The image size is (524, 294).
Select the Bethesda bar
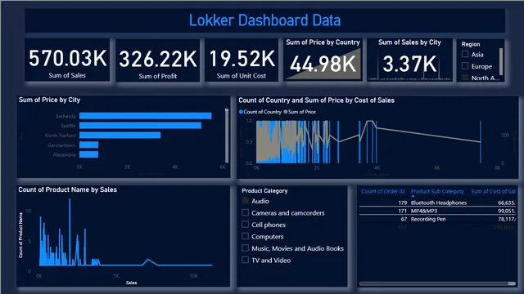pyautogui.click(x=146, y=116)
